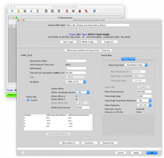Click the Nod Angle (deg) field
The image size is (164, 158).
139,81
